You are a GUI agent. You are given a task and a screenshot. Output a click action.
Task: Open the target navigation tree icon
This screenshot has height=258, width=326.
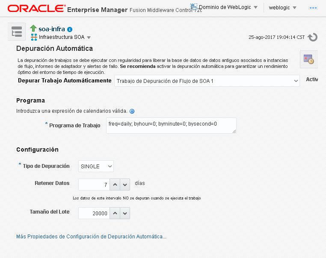[x=17, y=32]
